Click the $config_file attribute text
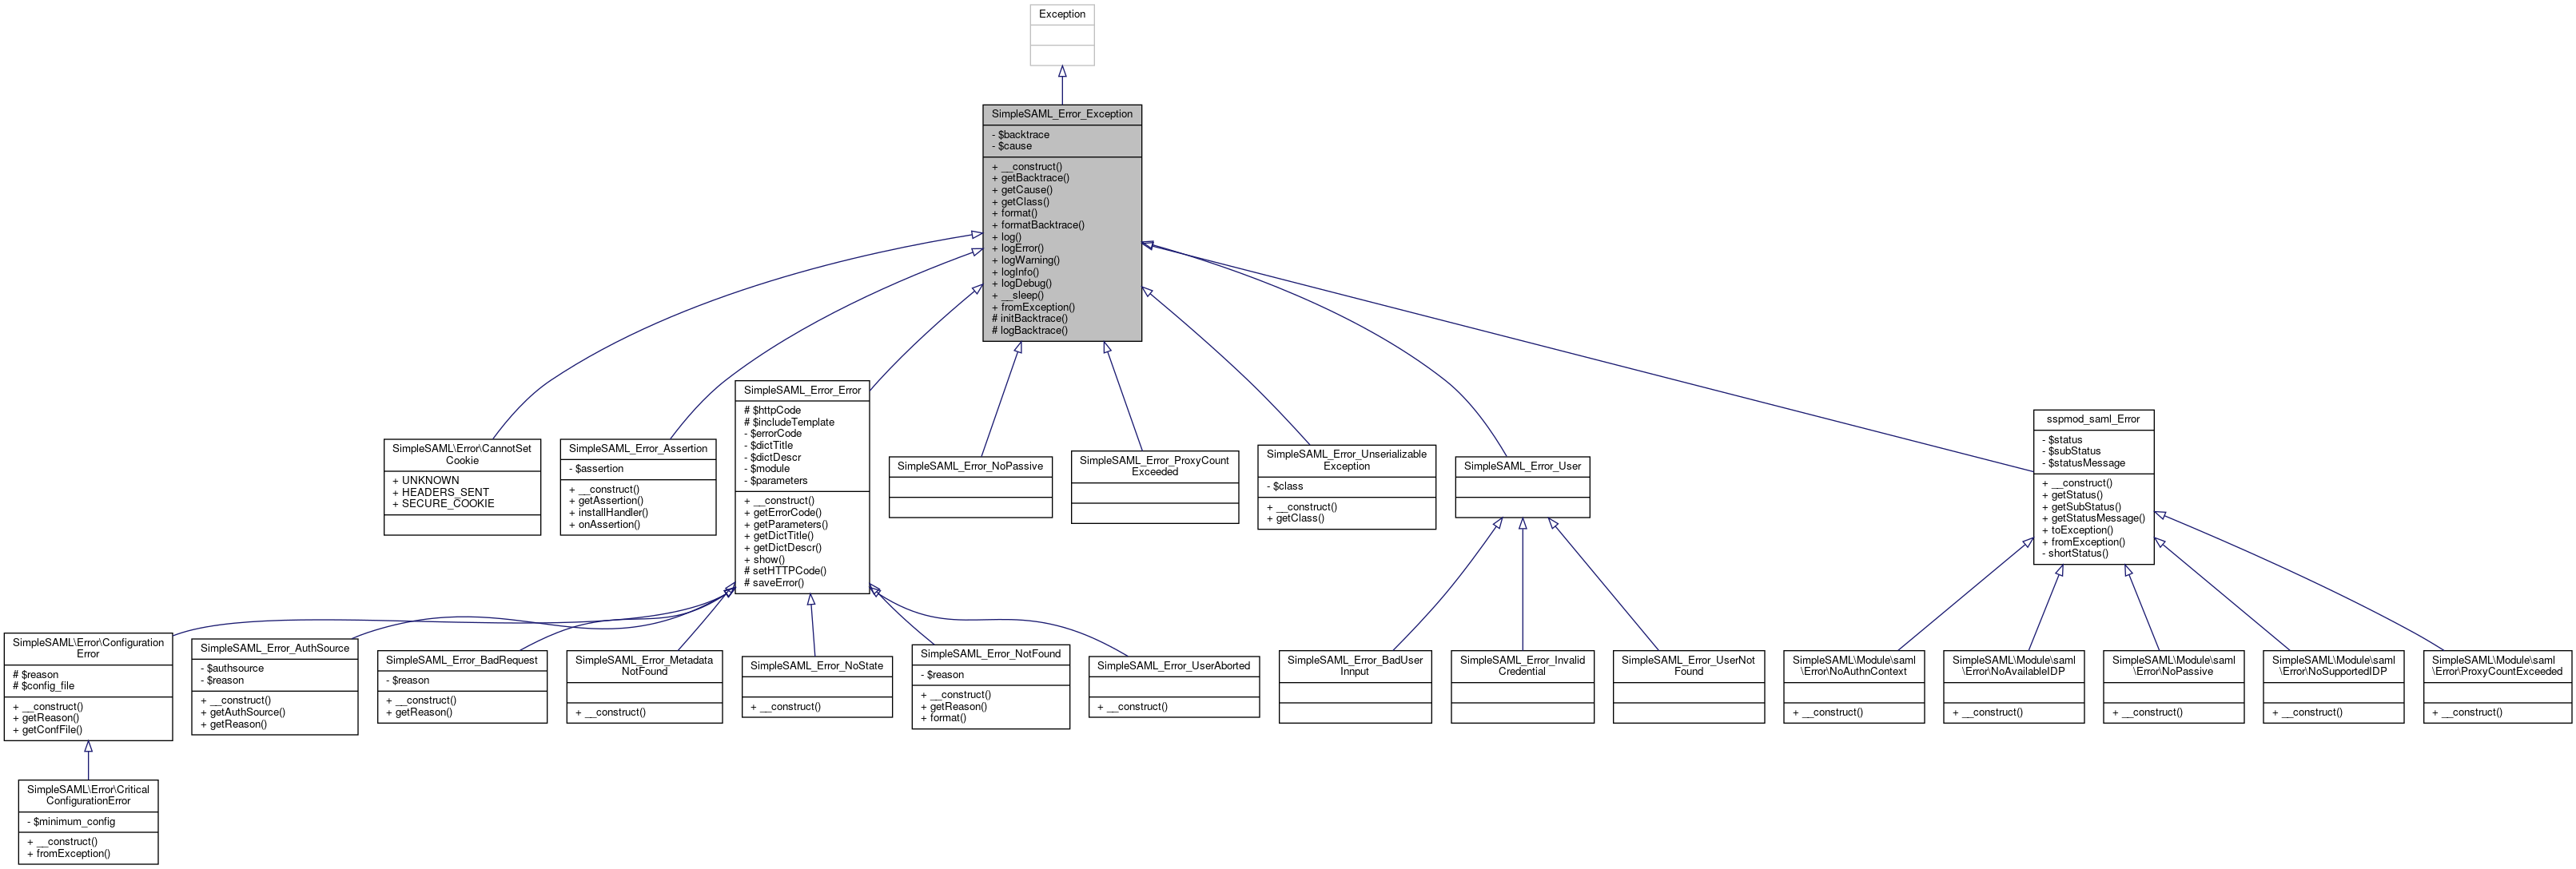This screenshot has width=2576, height=869. tap(43, 686)
